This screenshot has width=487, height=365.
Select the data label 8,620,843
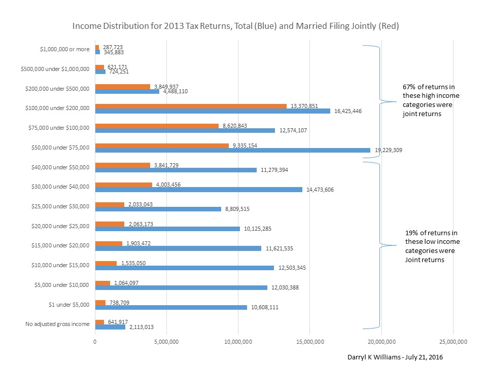click(x=235, y=126)
